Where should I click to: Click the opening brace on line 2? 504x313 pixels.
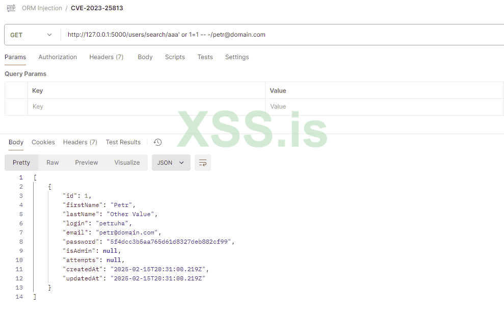(x=49, y=187)
